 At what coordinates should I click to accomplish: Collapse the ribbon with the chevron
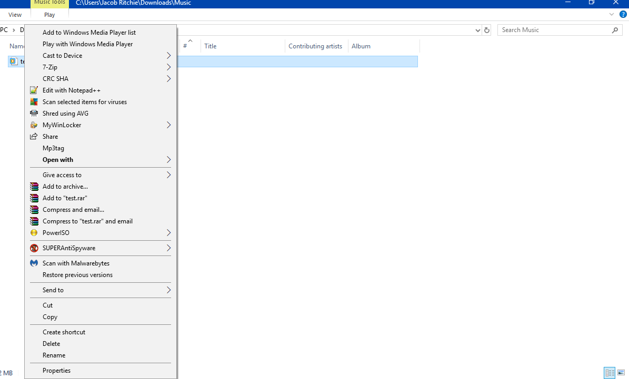611,14
